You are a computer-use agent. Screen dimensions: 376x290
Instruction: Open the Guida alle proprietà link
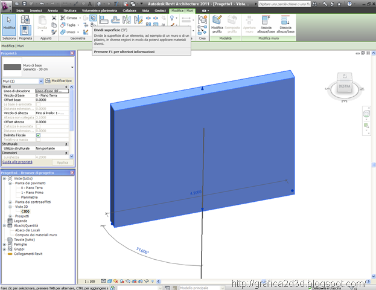tap(18, 162)
